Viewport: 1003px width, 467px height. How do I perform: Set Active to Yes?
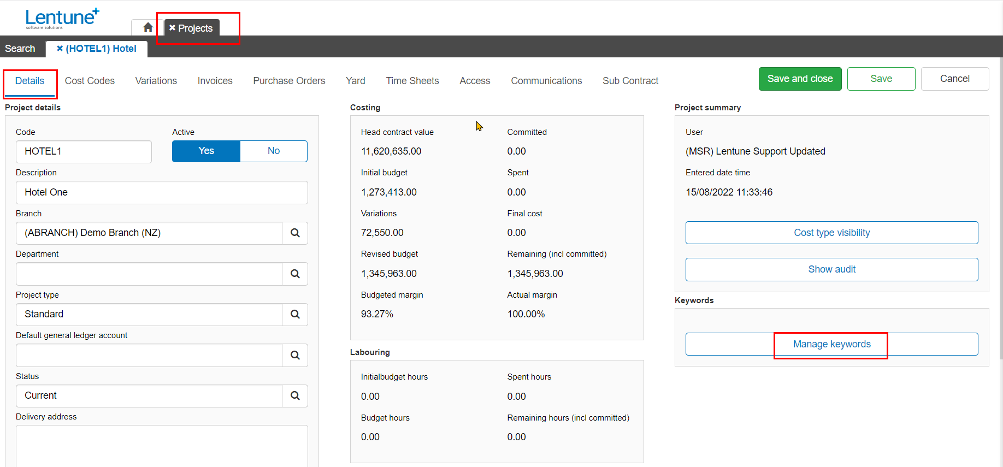pyautogui.click(x=206, y=151)
